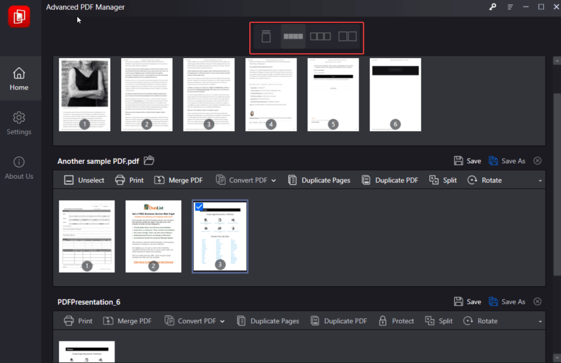The height and width of the screenshot is (363, 561).
Task: Click the key registration icon
Action: pos(493,7)
